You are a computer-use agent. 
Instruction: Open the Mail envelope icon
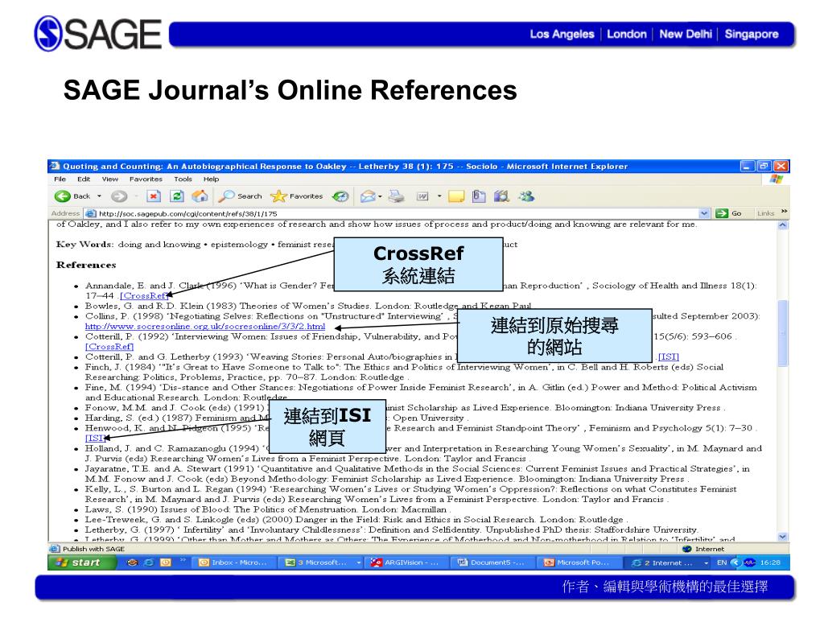[368, 196]
